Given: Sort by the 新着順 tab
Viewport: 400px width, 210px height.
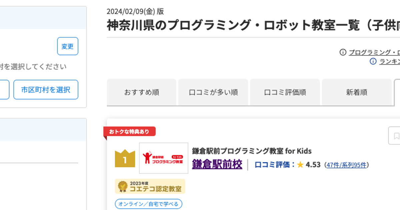Looking at the screenshot, I should point(357,92).
